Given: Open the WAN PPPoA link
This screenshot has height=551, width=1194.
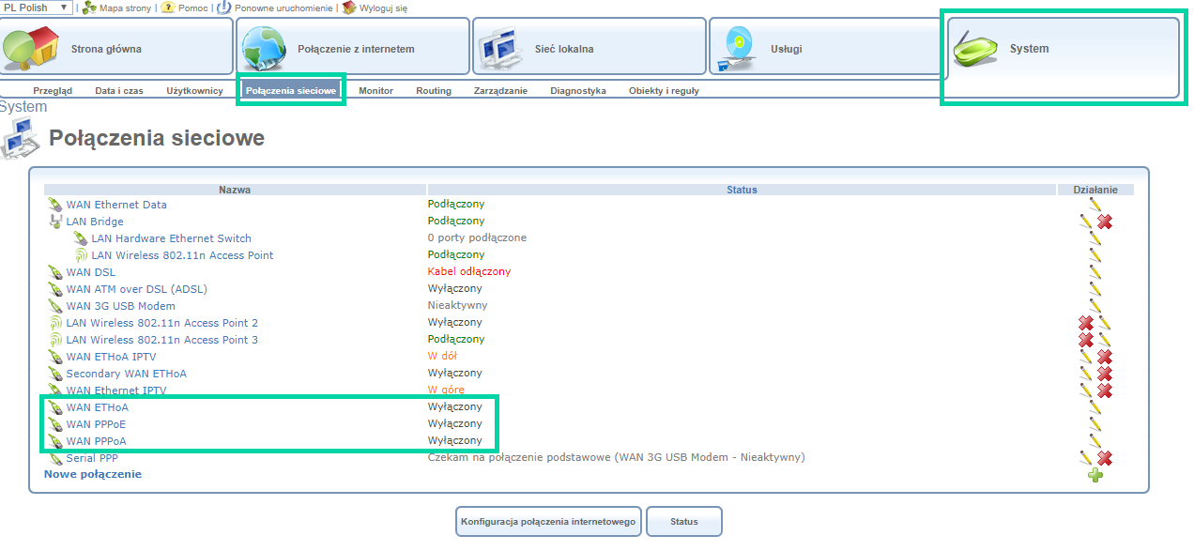Looking at the screenshot, I should [97, 441].
